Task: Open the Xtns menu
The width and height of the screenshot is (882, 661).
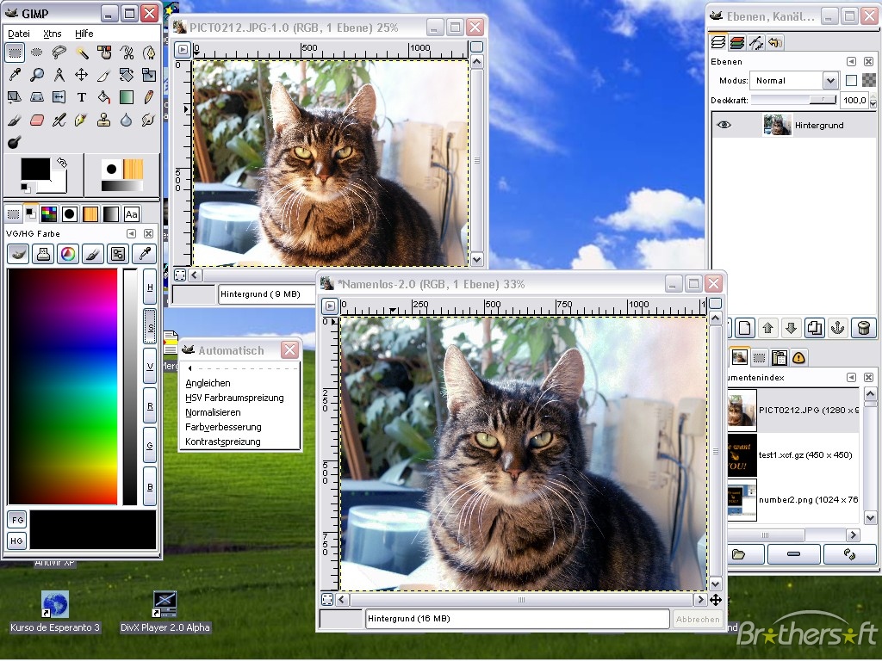Action: tap(52, 33)
